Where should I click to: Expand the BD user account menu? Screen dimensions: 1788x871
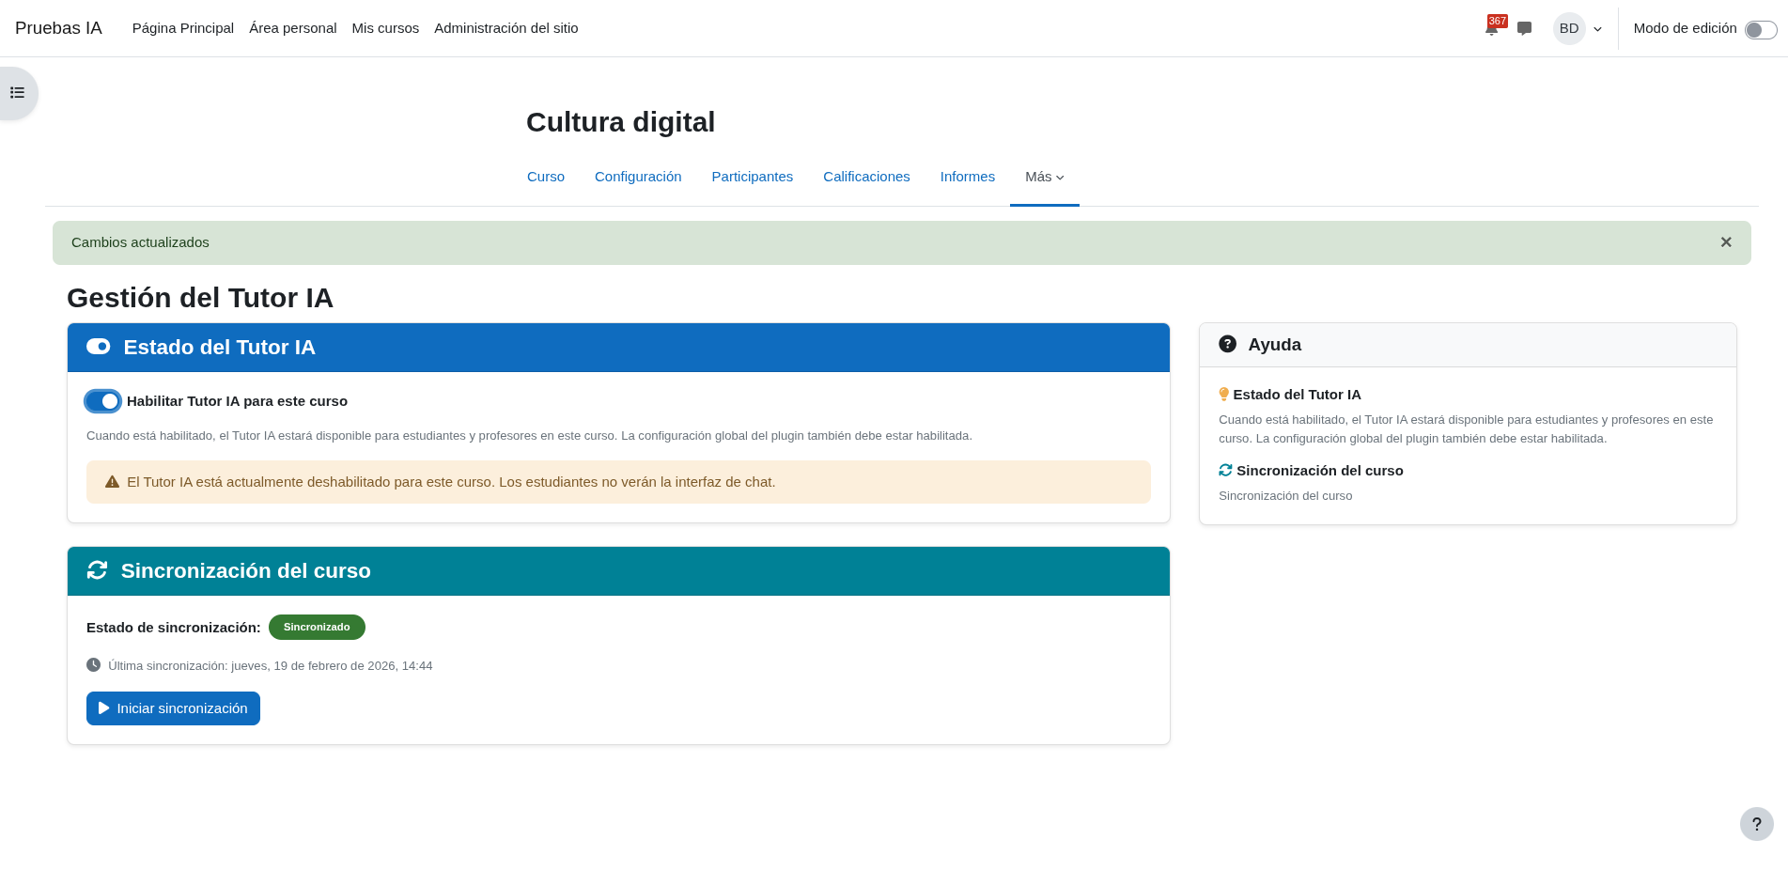[x=1578, y=28]
